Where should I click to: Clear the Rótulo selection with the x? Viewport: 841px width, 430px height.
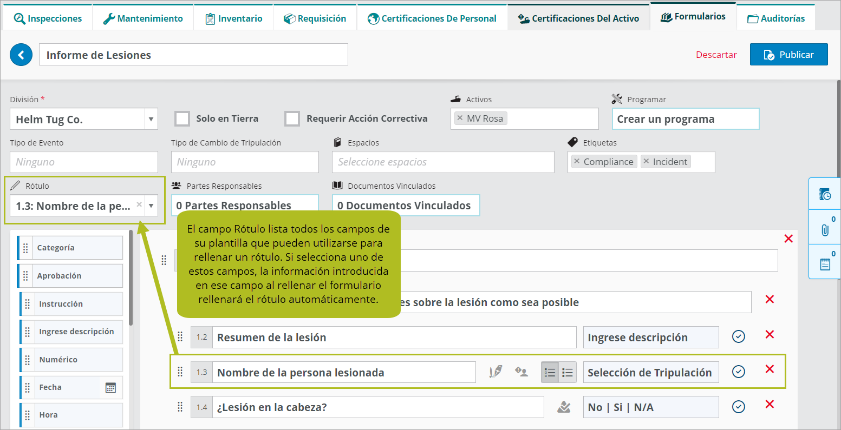point(139,204)
